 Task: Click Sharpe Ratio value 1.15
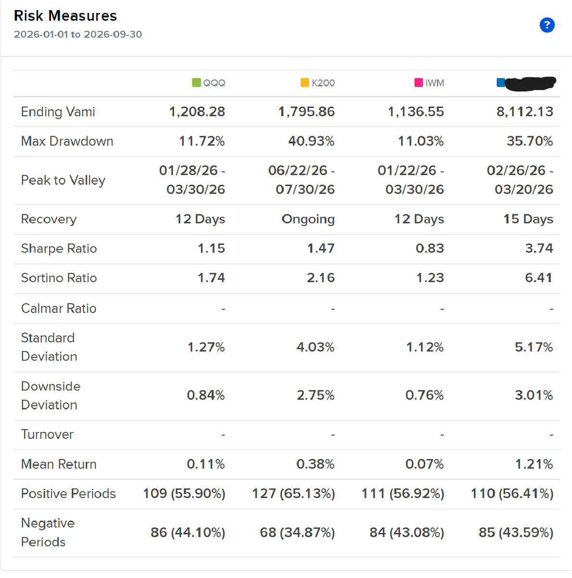[212, 249]
